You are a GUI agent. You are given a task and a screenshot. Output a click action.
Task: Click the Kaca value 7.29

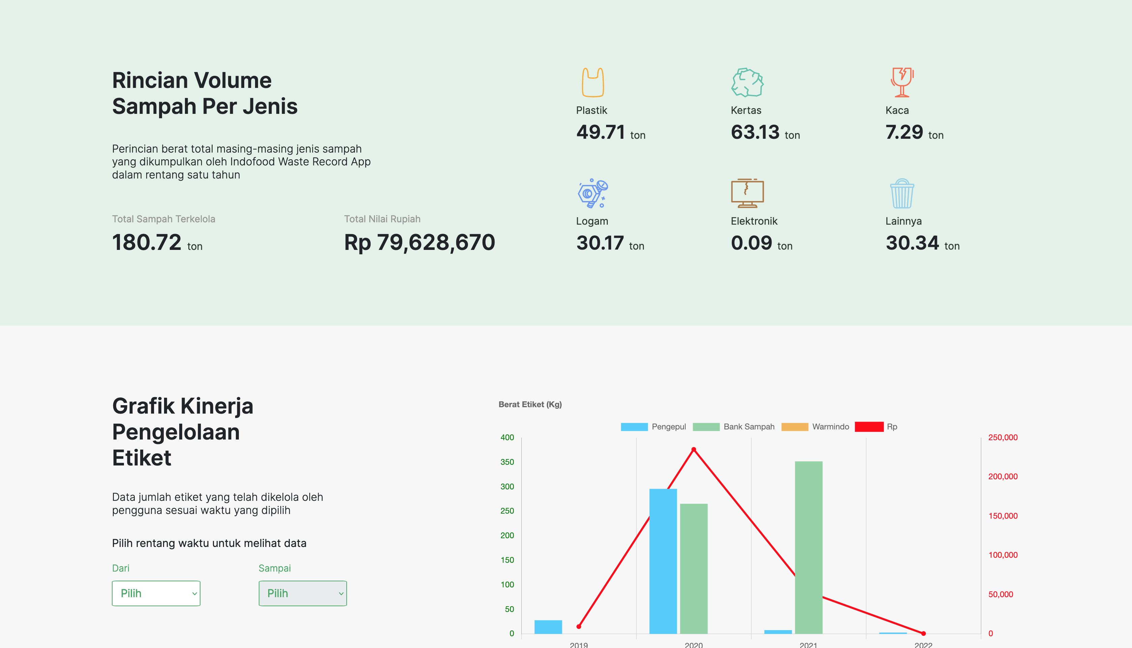pos(905,132)
